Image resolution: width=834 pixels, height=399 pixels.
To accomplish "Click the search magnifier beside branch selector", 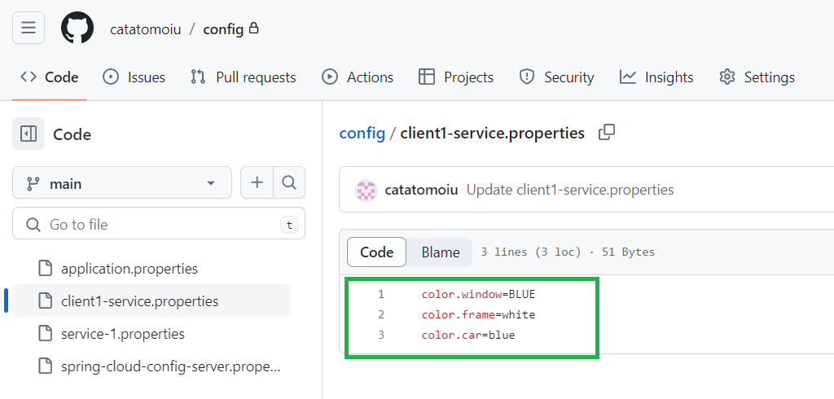I will point(289,183).
